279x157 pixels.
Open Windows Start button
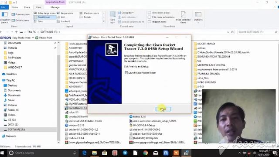point(2,153)
